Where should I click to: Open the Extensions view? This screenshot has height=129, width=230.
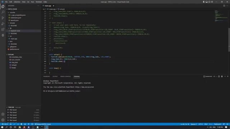point(3,29)
